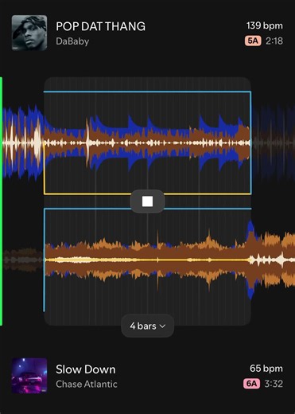Click the green progress bar at the left edge

click(1, 201)
